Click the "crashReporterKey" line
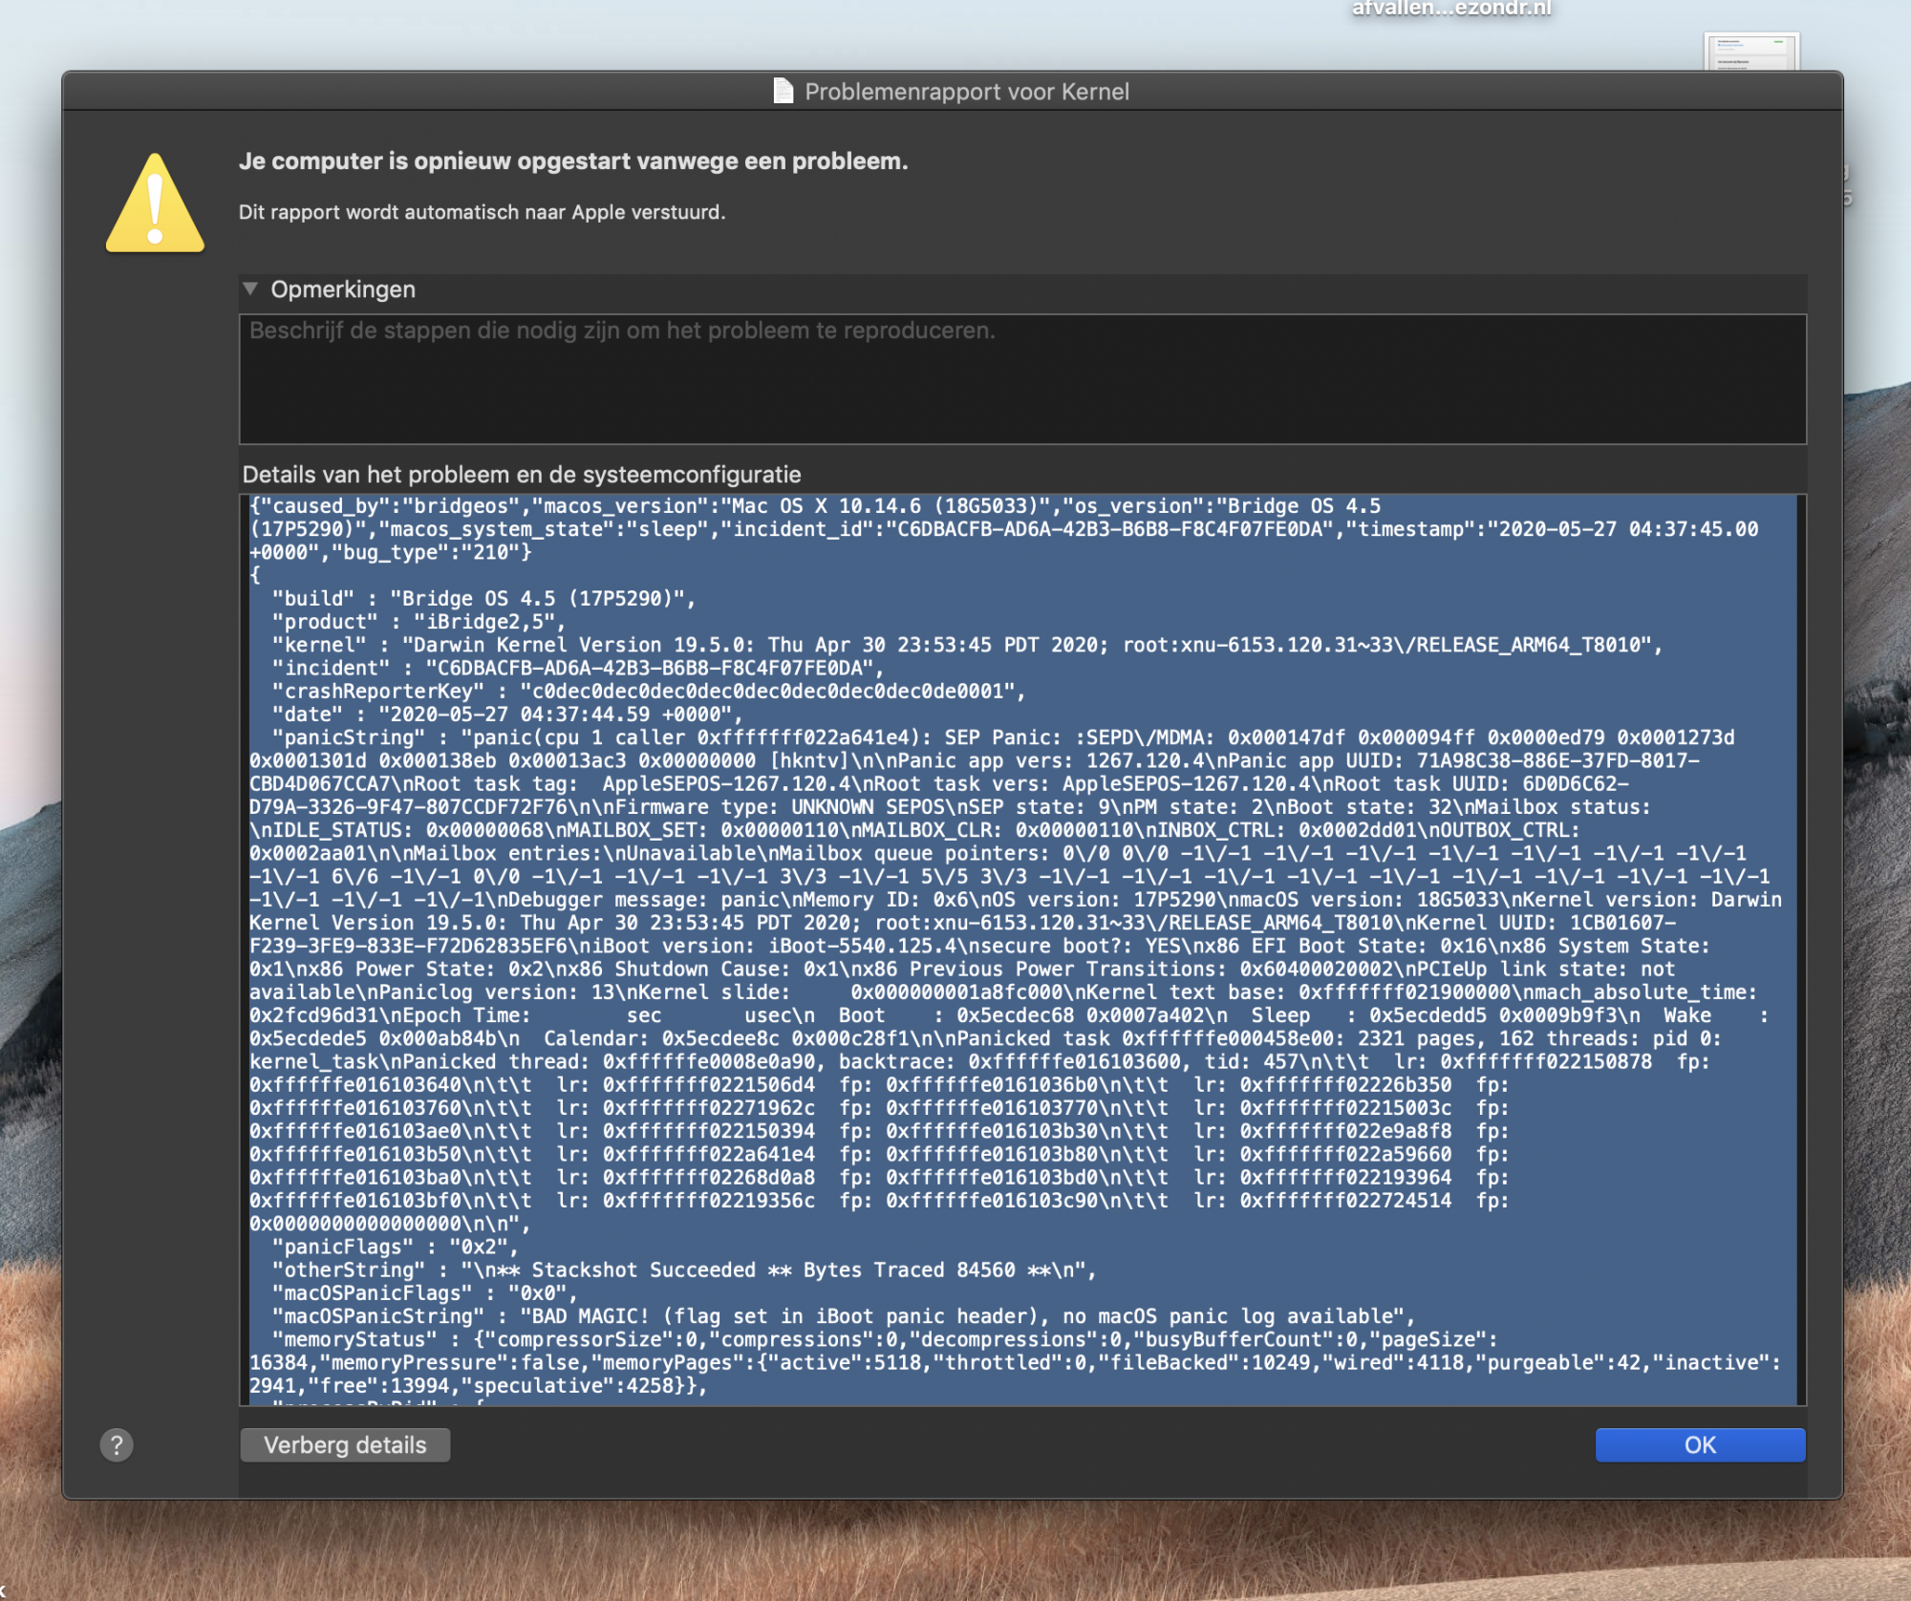The image size is (1911, 1601). click(648, 692)
